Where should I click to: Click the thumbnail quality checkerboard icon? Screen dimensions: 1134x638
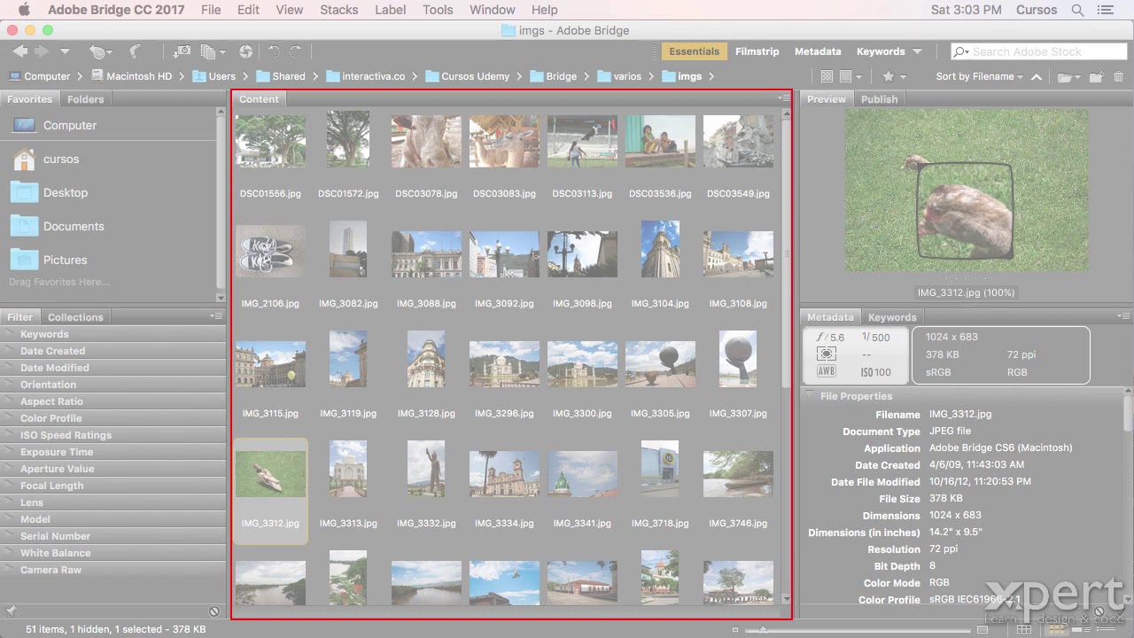[x=827, y=76]
